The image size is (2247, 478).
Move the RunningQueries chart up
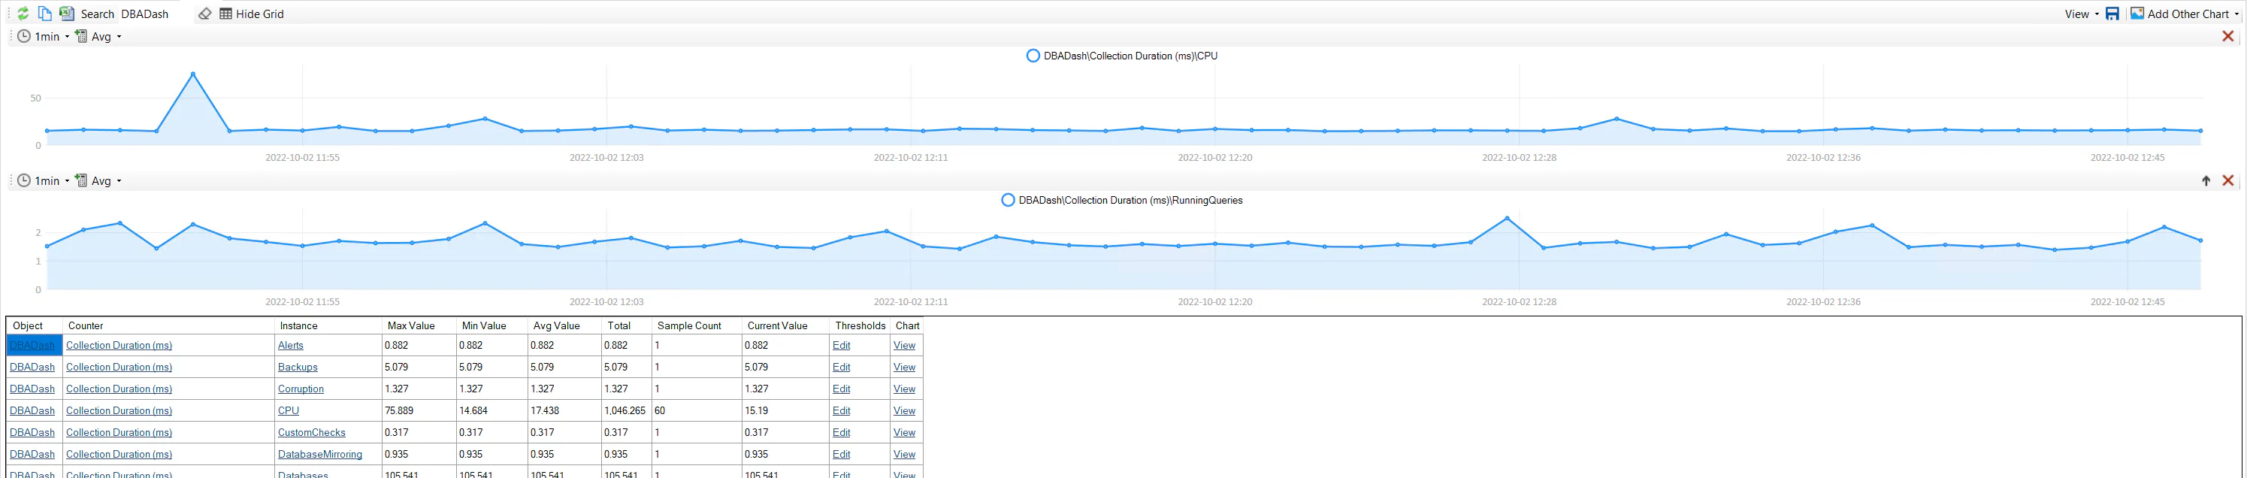pyautogui.click(x=2206, y=180)
